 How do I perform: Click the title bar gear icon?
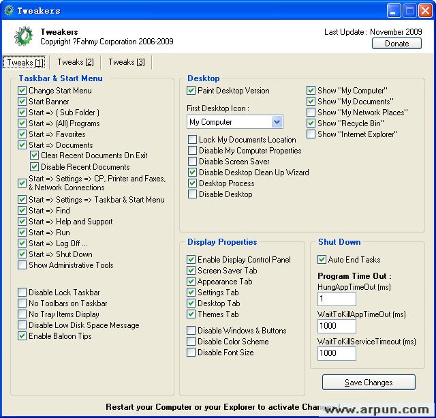(9, 10)
